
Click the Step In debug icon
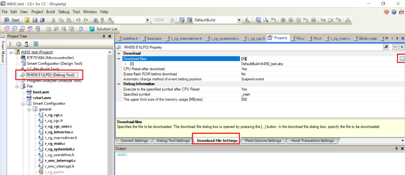323,20
